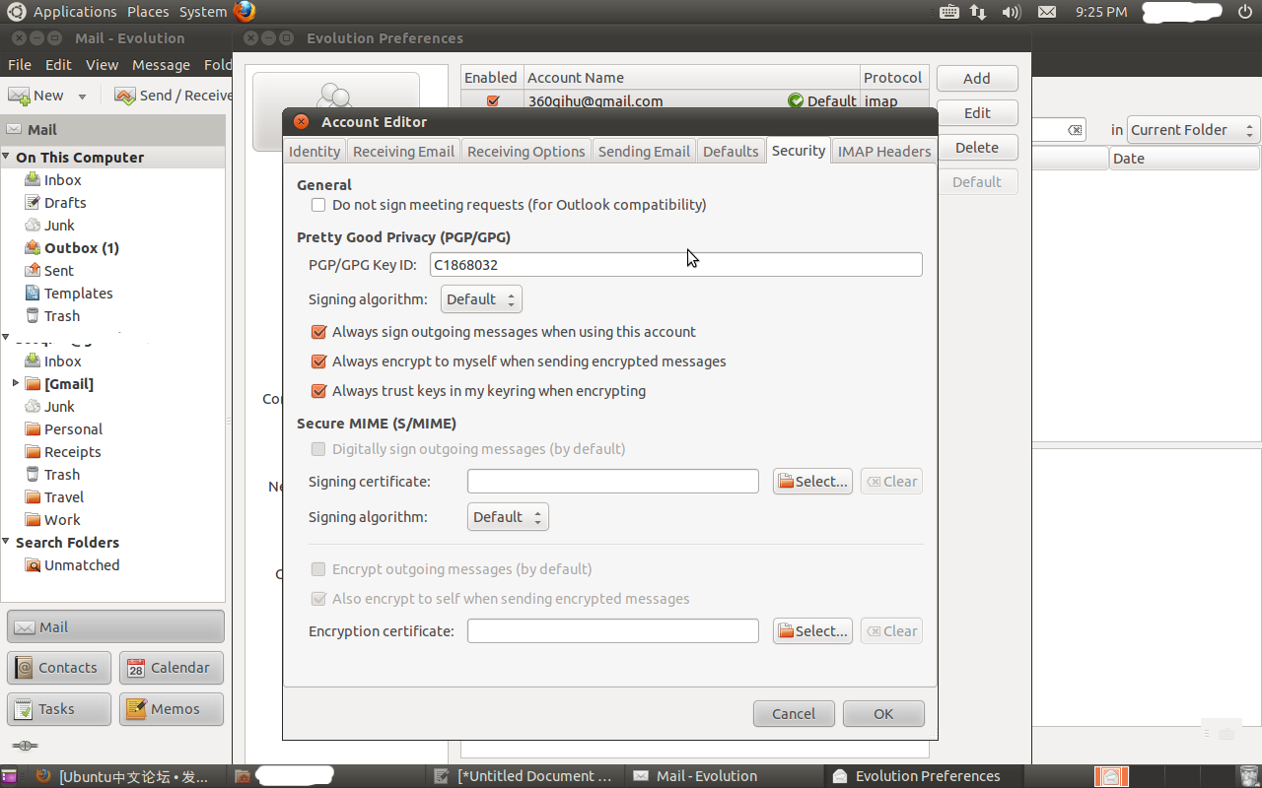Click Add in Evolution Preferences
This screenshot has height=788, width=1262.
977,79
